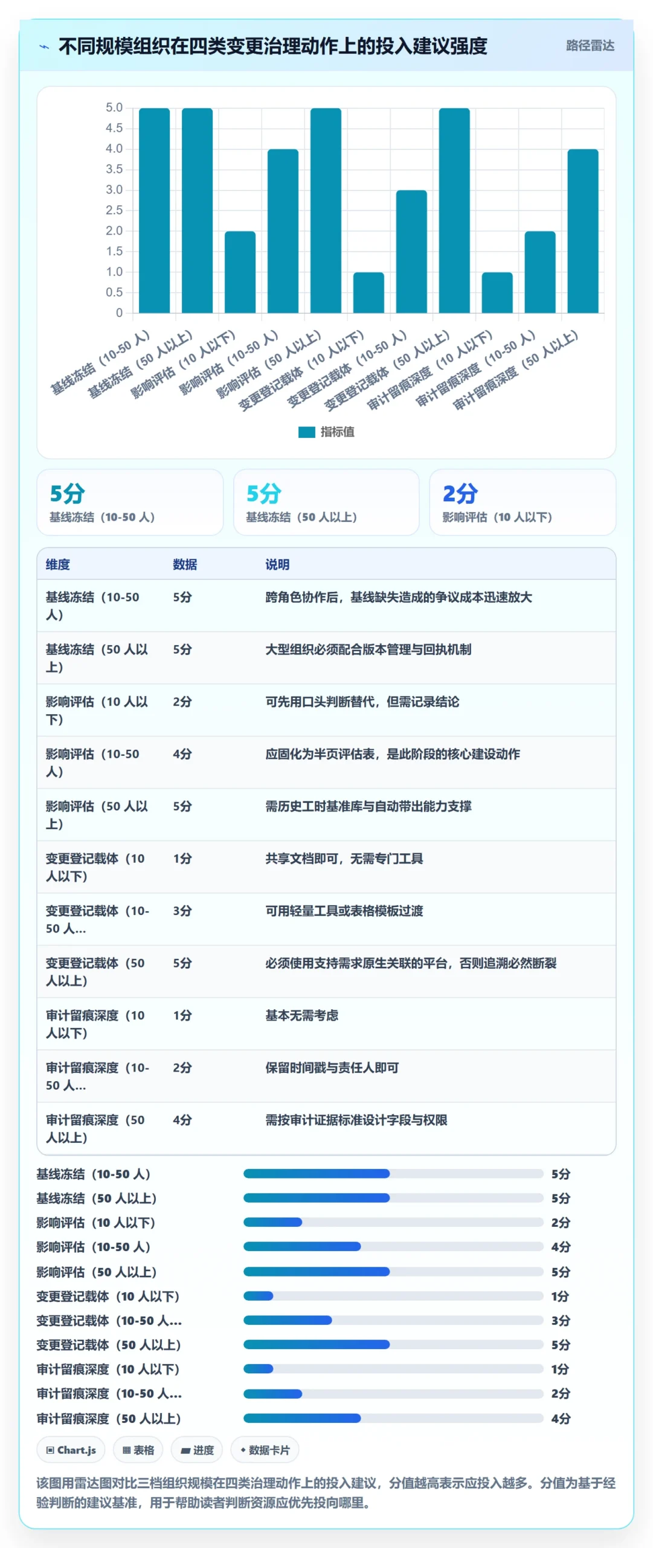Click the 说明 table column header
The width and height of the screenshot is (653, 1548).
pyautogui.click(x=277, y=564)
